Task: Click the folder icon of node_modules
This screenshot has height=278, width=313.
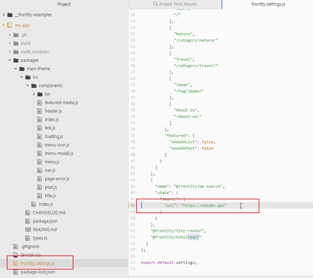Action: coord(16,52)
